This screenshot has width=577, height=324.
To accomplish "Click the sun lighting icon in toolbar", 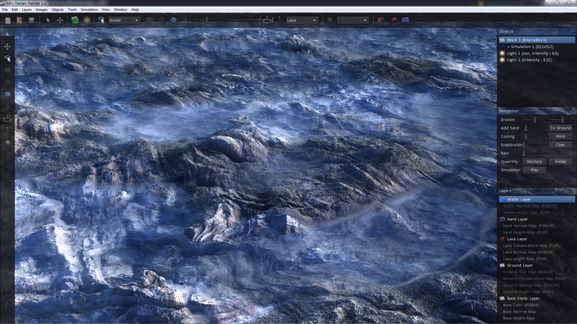I will pos(87,20).
